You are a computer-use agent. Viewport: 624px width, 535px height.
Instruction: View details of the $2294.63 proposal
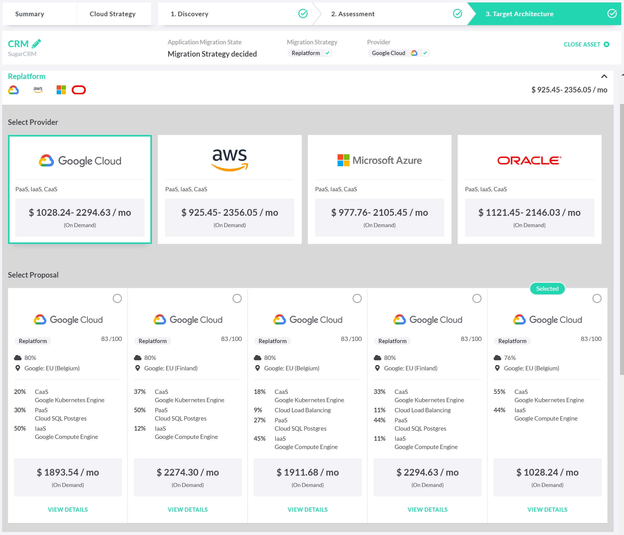coord(427,510)
